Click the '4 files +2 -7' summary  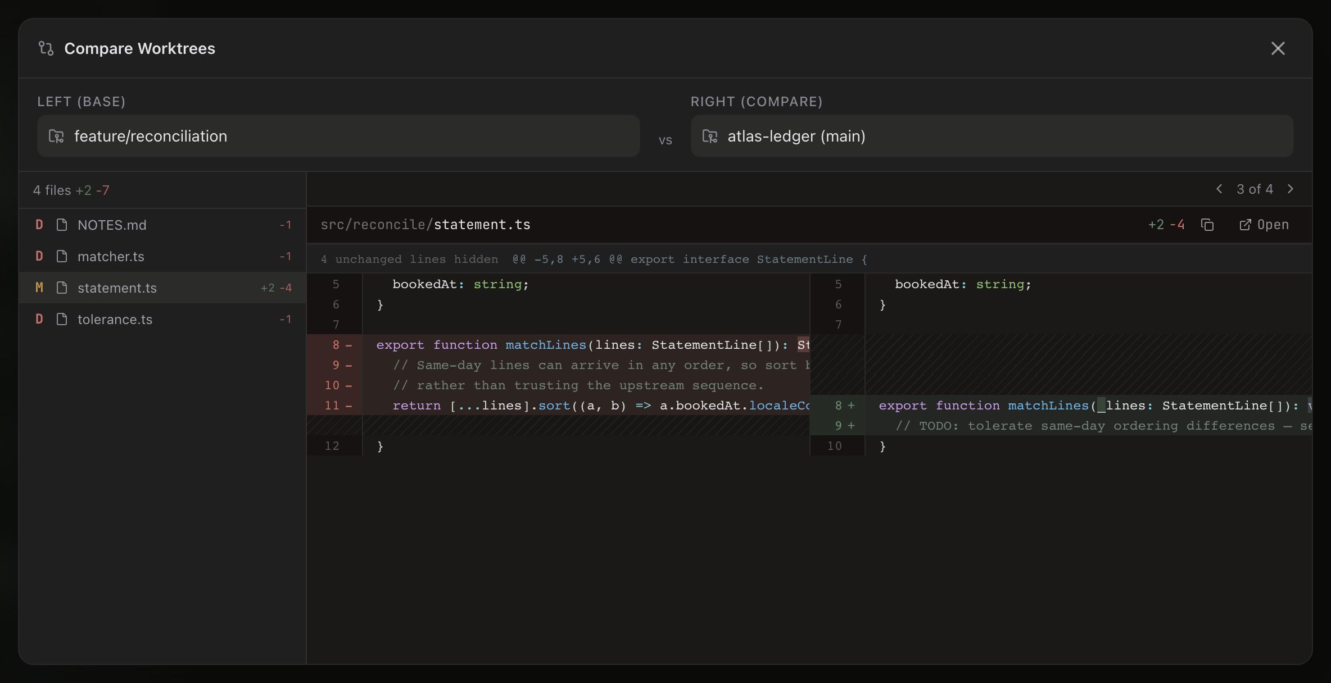click(71, 190)
